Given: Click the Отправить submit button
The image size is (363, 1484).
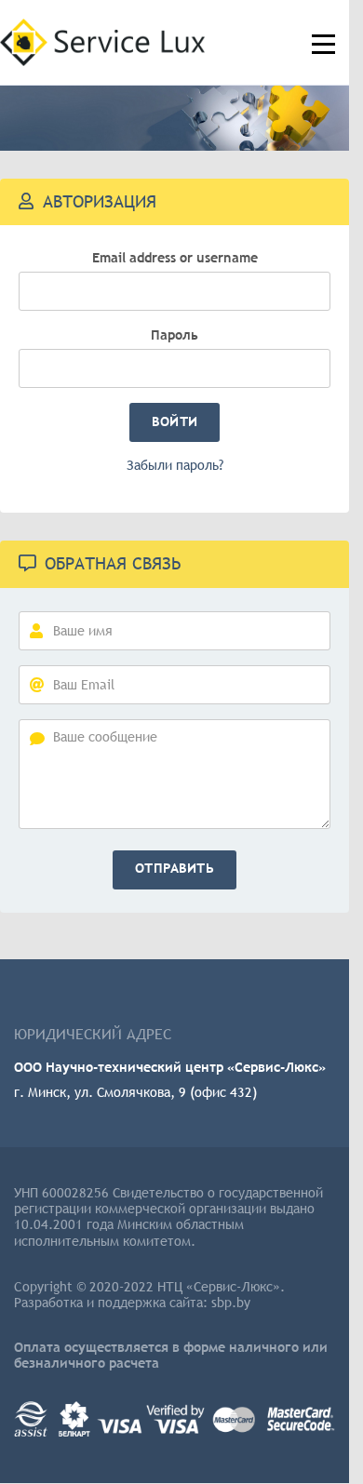Looking at the screenshot, I should tap(174, 870).
